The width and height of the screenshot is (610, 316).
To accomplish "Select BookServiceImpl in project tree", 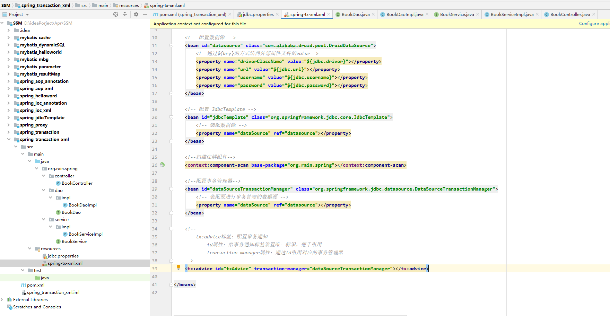I will point(86,234).
